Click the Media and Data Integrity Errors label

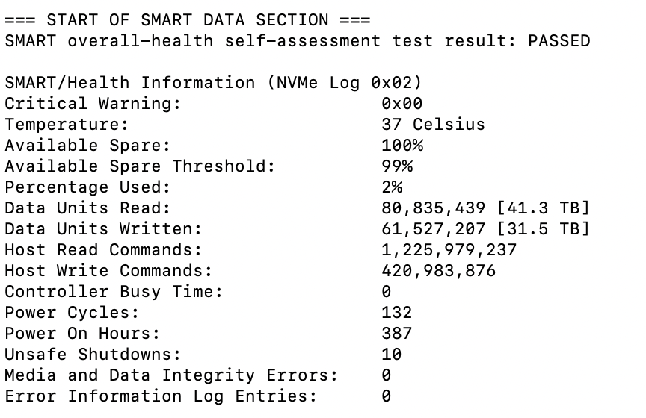click(x=171, y=375)
